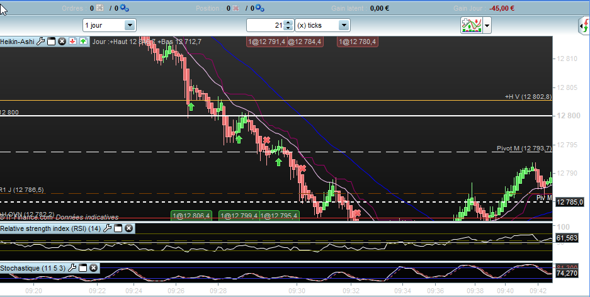Open the indicators chart icon button
Viewport: 590px width, 297px height.
click(x=472, y=25)
